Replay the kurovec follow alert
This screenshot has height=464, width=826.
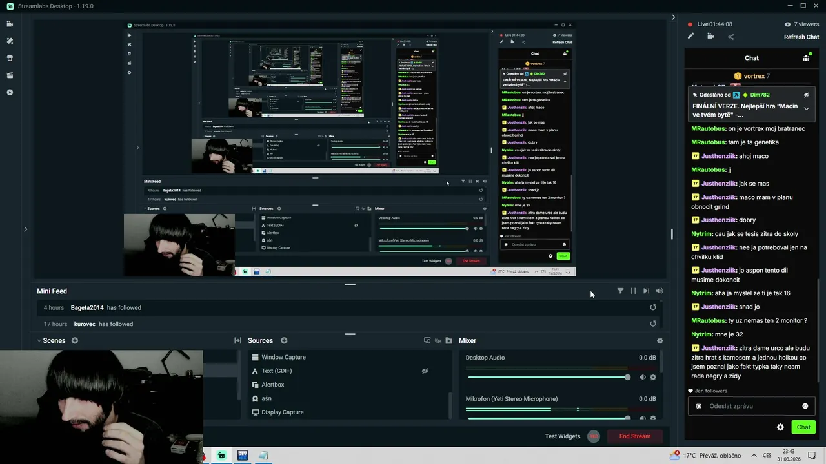point(653,324)
